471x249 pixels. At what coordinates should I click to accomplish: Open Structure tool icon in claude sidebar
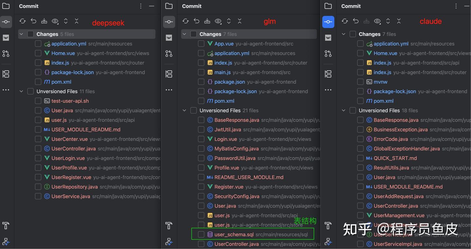pos(328,74)
